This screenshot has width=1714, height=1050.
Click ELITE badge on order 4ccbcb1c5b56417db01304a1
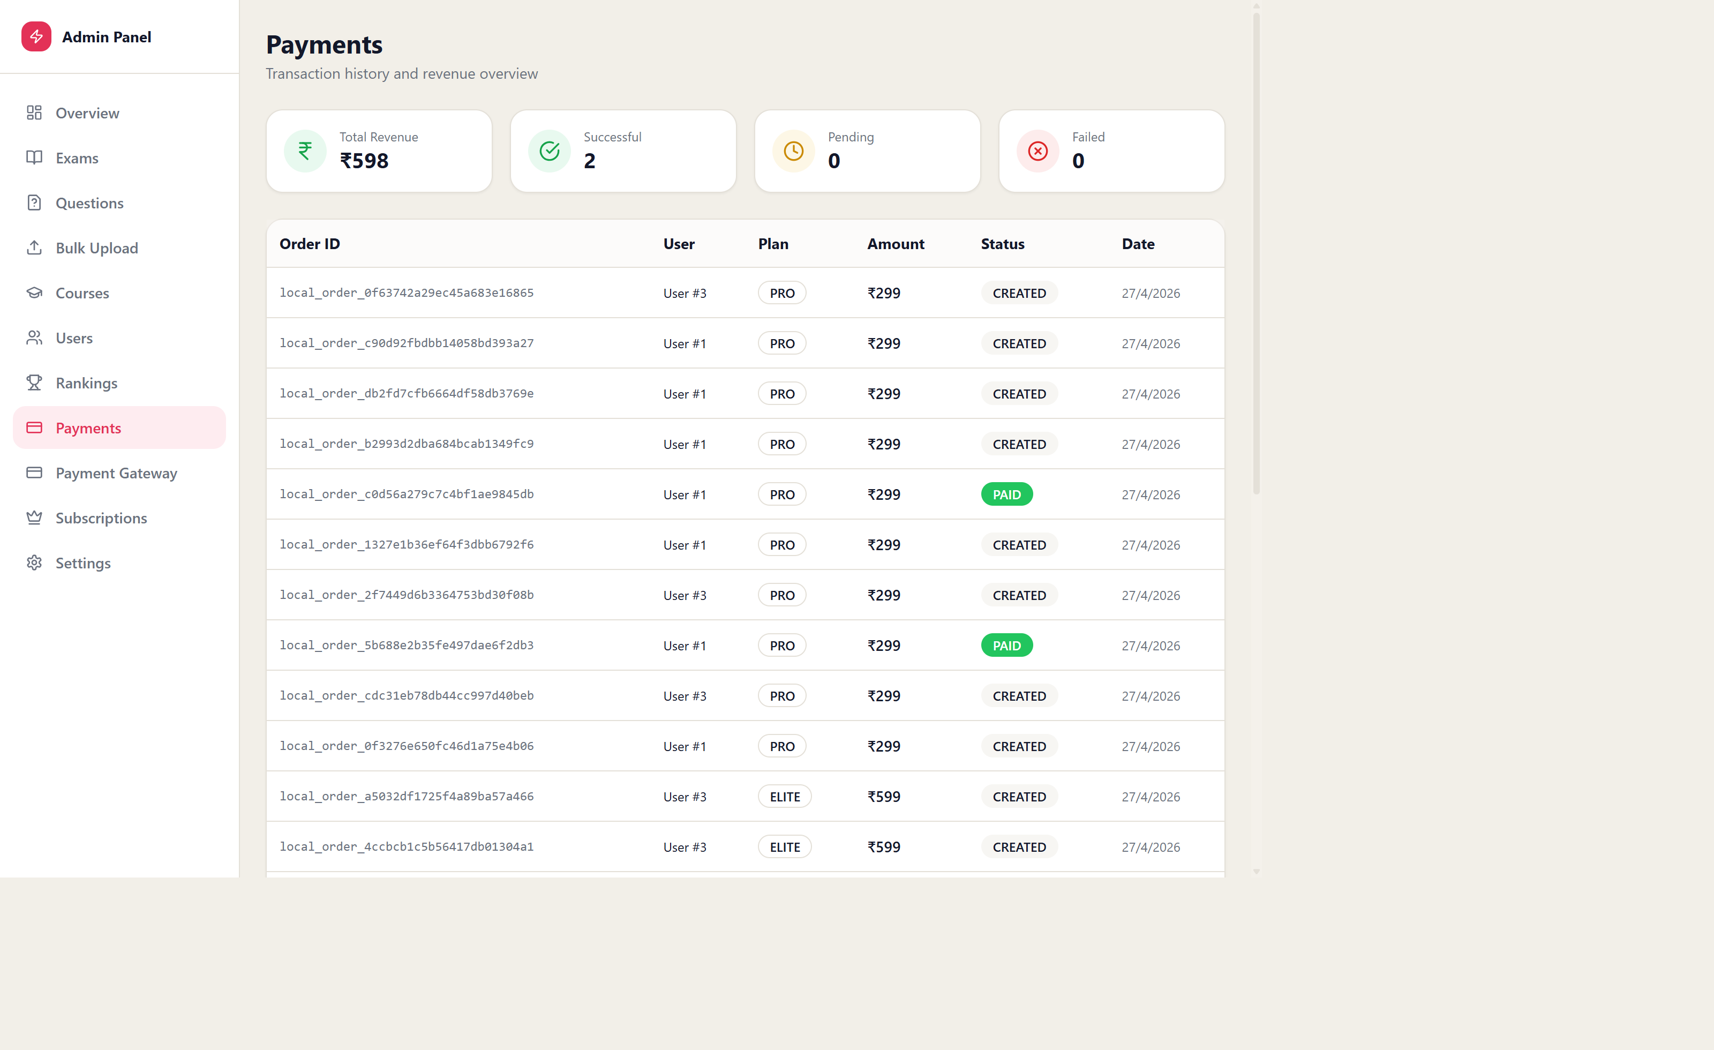[785, 847]
